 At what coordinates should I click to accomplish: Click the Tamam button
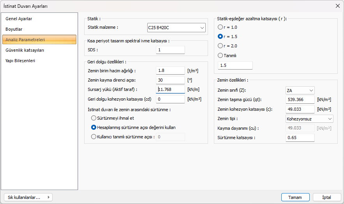[x=295, y=197]
